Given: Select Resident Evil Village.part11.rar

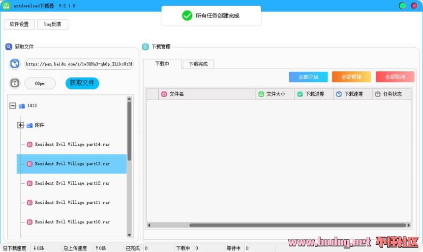Looking at the screenshot, I should coord(72,203).
